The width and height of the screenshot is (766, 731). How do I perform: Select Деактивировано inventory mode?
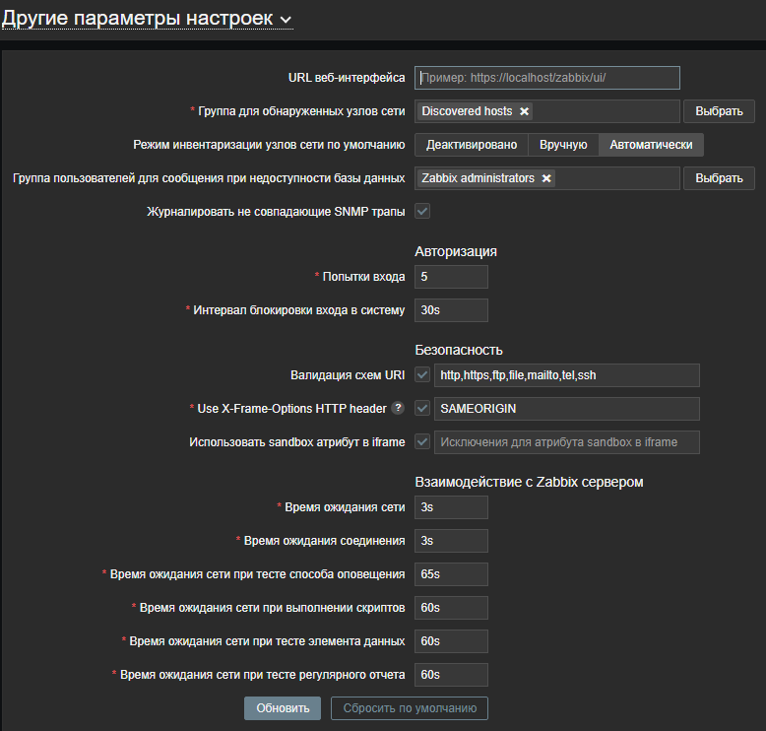471,145
